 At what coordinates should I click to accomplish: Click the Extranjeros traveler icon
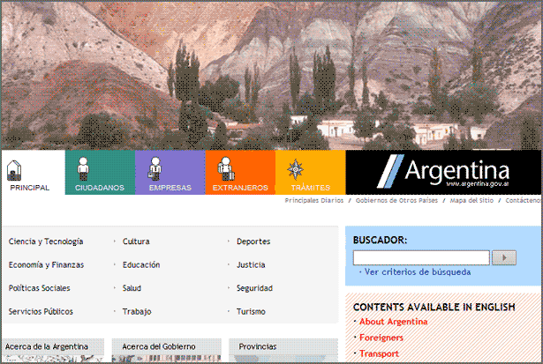(224, 168)
